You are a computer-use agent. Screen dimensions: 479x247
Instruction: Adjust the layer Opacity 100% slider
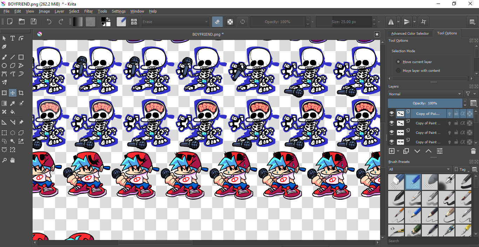point(425,103)
